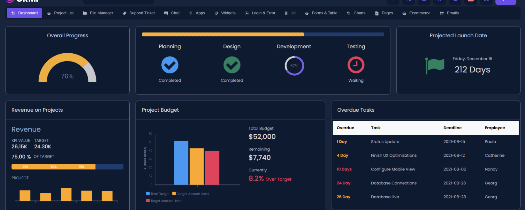Open the Ecommerce menu
This screenshot has height=210, width=525.
[x=416, y=13]
